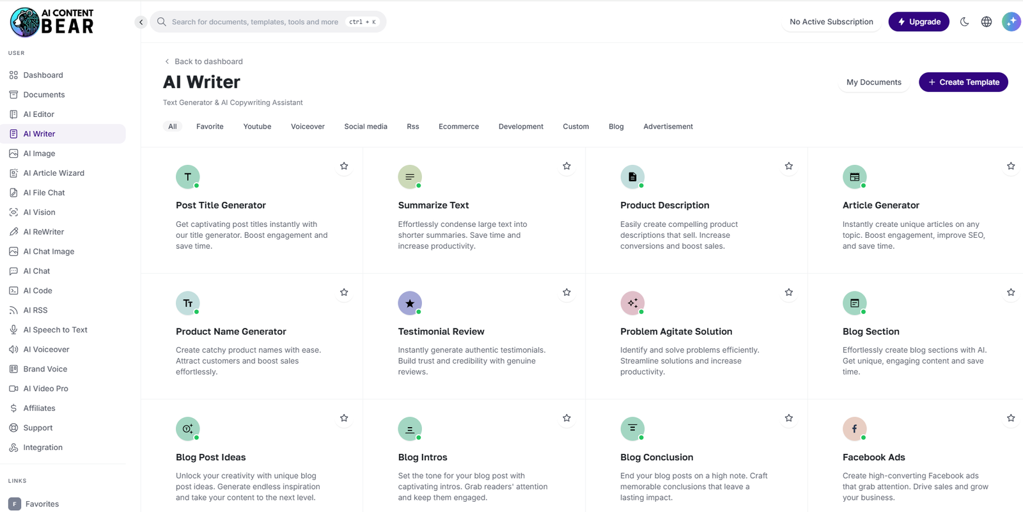Focus the search documents input field
The height and width of the screenshot is (512, 1023).
click(x=254, y=22)
